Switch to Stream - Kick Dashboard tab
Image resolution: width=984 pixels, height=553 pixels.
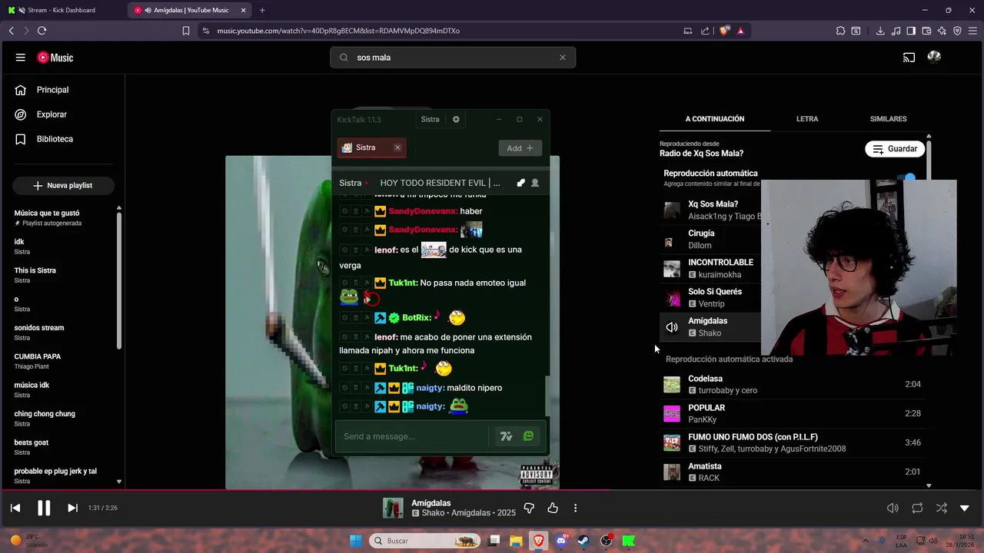[x=61, y=10]
